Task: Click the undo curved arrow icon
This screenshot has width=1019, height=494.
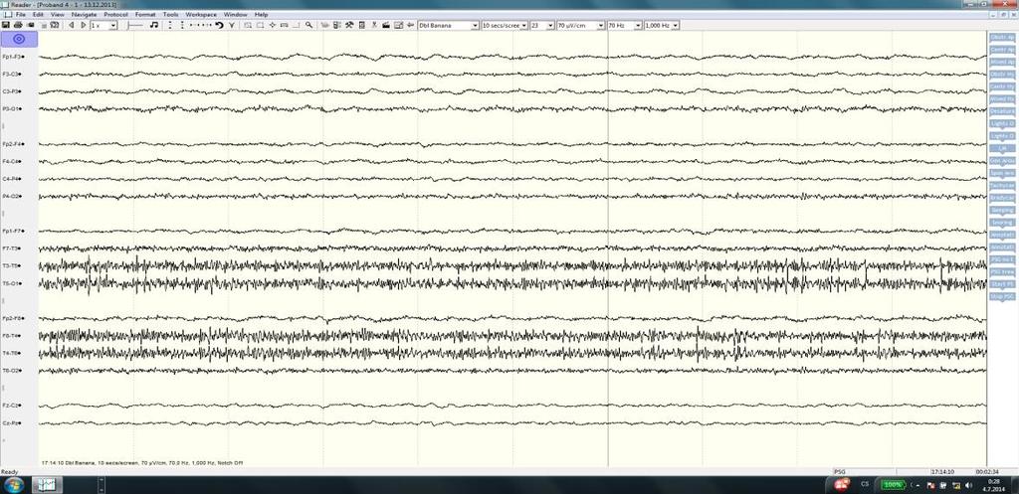Action: [220, 25]
